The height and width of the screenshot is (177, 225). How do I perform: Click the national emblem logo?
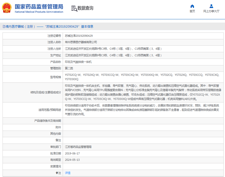(x=7, y=8)
